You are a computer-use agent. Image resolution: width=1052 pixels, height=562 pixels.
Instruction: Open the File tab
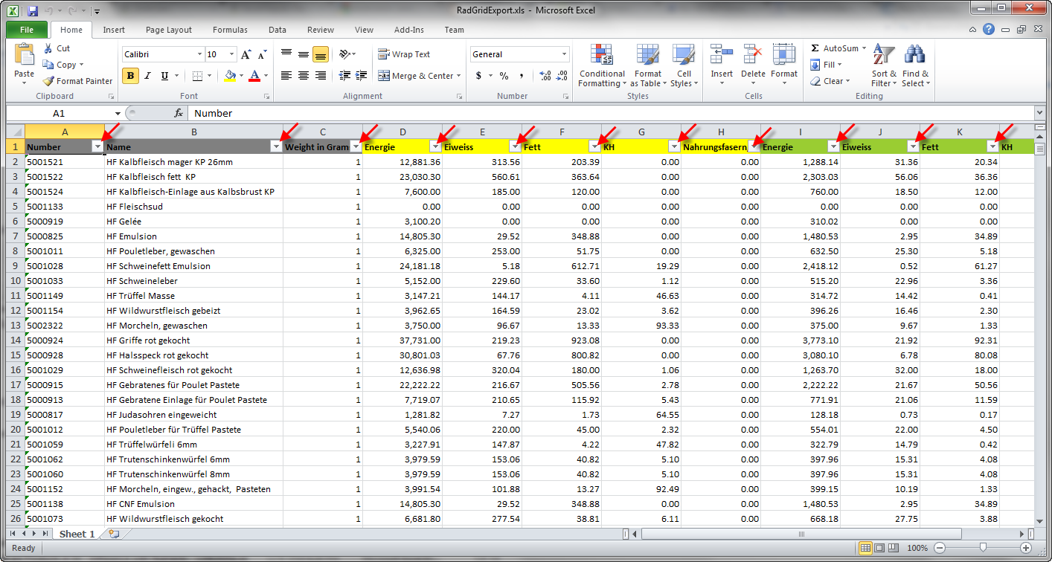27,30
